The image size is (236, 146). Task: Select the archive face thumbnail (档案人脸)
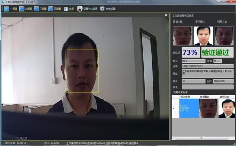(x=224, y=36)
